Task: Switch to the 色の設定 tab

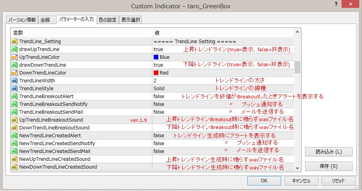Action: click(107, 20)
